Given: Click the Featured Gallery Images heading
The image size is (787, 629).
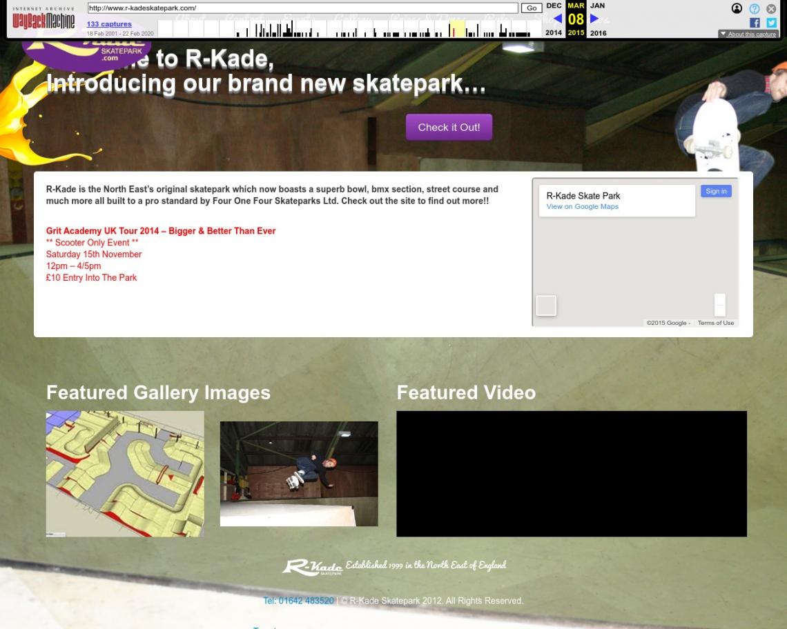Looking at the screenshot, I should pyautogui.click(x=158, y=392).
